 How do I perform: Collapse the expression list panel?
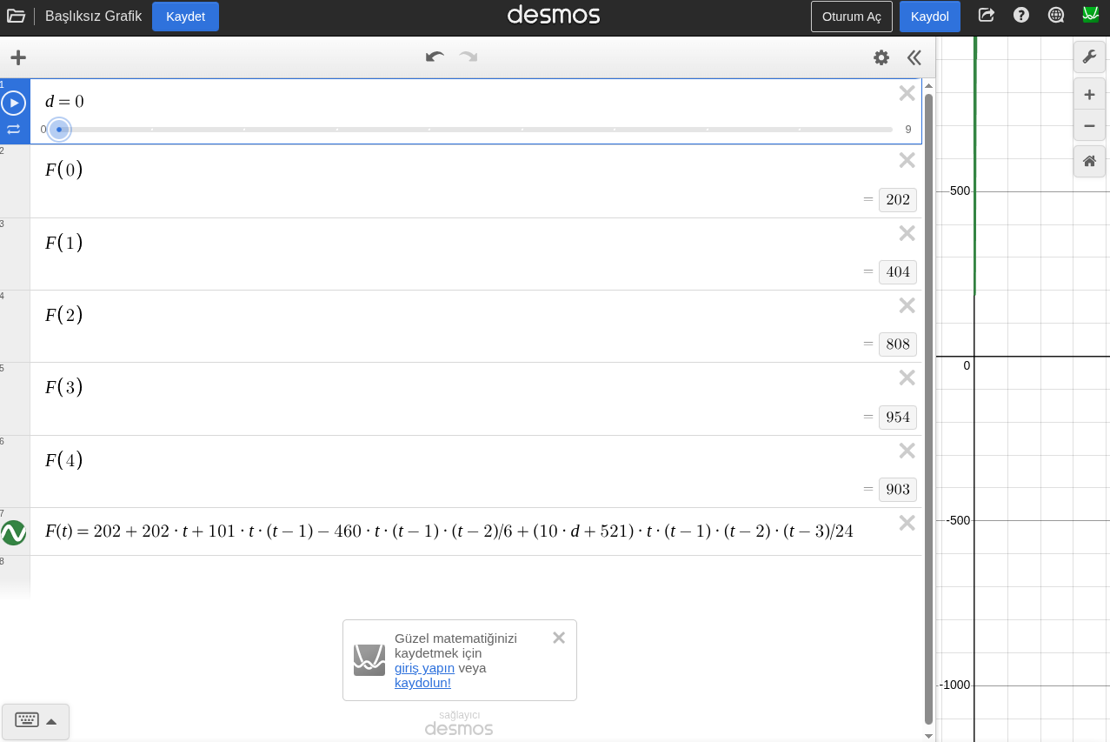coord(914,57)
